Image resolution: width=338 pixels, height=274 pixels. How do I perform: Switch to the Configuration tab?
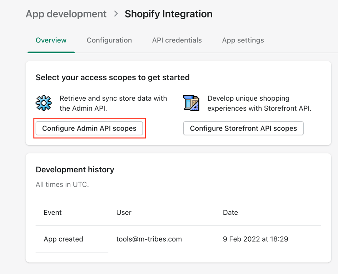pos(109,40)
